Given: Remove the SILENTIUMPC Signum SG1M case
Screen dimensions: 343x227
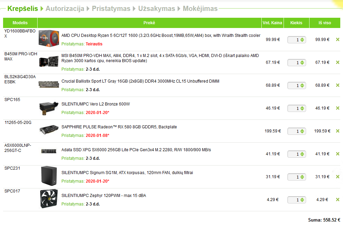Looking at the screenshot, I should (x=338, y=177).
